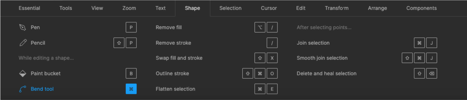467x100 pixels.
Task: Open the Essential tab
Action: coord(29,8)
